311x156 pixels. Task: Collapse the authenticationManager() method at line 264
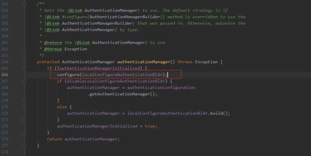tap(25, 62)
